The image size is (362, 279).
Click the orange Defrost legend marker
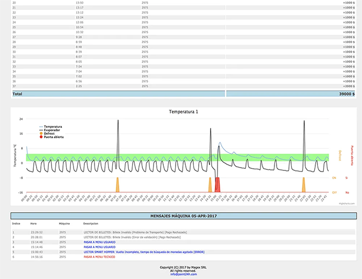coord(41,133)
